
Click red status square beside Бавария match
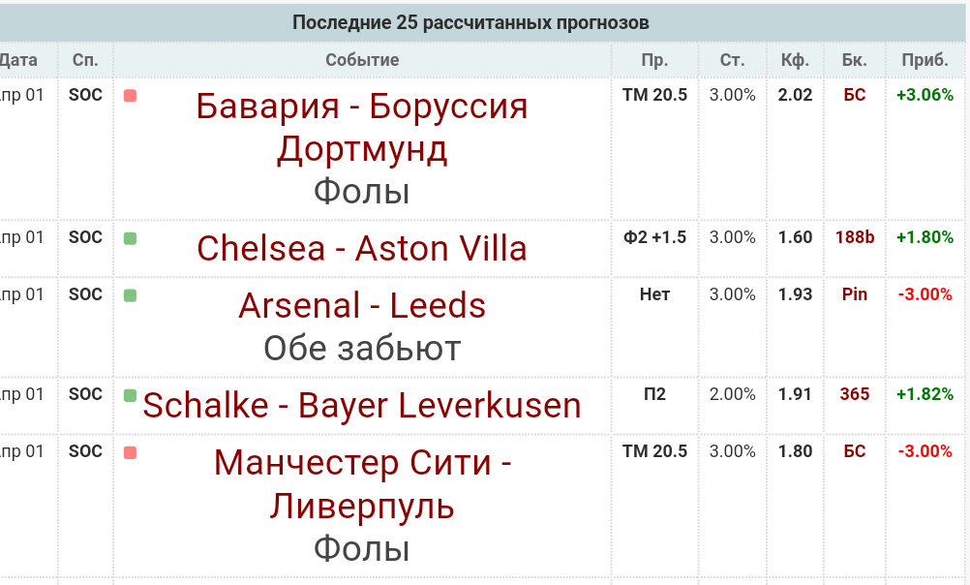click(x=130, y=95)
